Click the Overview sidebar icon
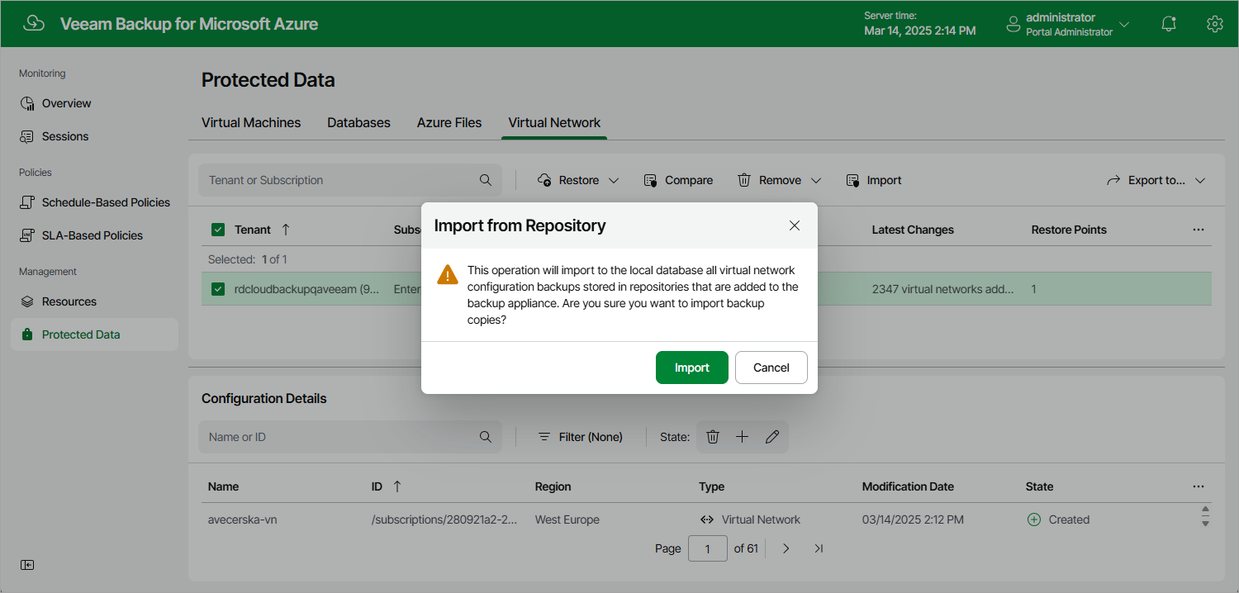Image resolution: width=1239 pixels, height=593 pixels. tap(27, 103)
